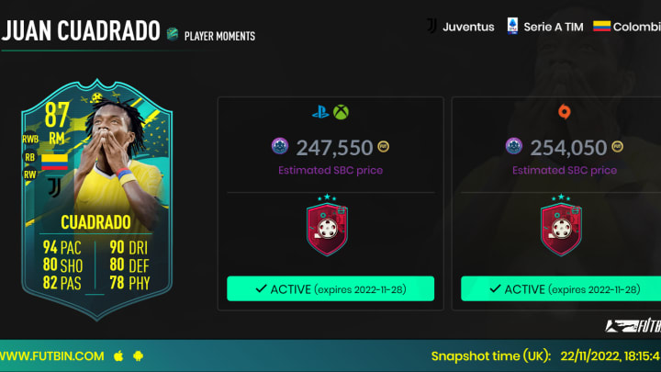Click the Colombia flag in header
This screenshot has height=372, width=661.
[x=601, y=26]
